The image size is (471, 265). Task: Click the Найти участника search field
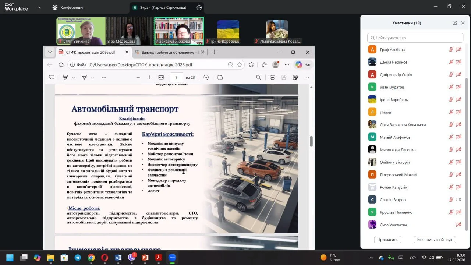click(415, 38)
